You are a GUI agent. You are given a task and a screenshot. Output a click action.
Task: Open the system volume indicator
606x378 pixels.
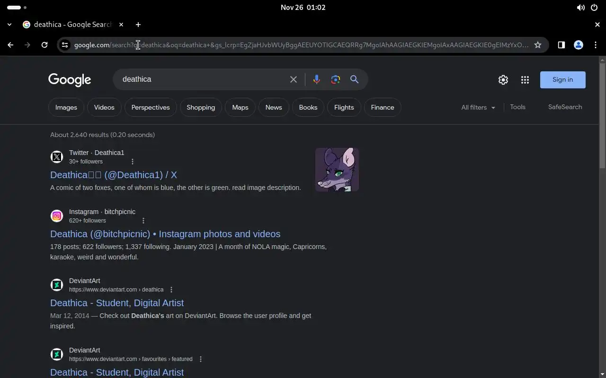pos(580,8)
